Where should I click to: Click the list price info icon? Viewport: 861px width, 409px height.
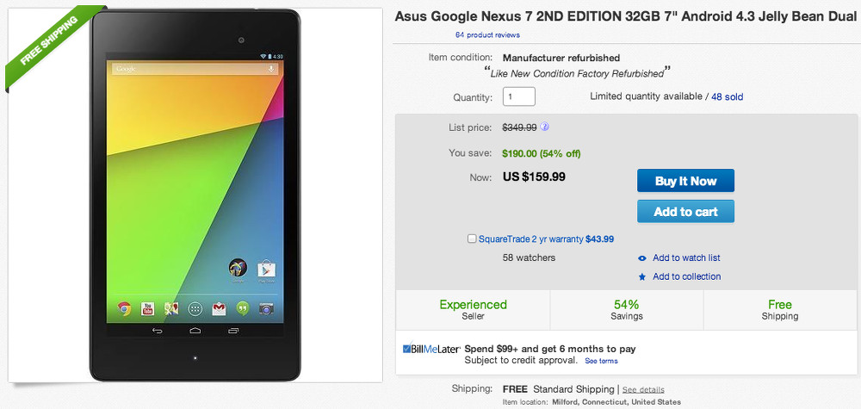pos(545,127)
